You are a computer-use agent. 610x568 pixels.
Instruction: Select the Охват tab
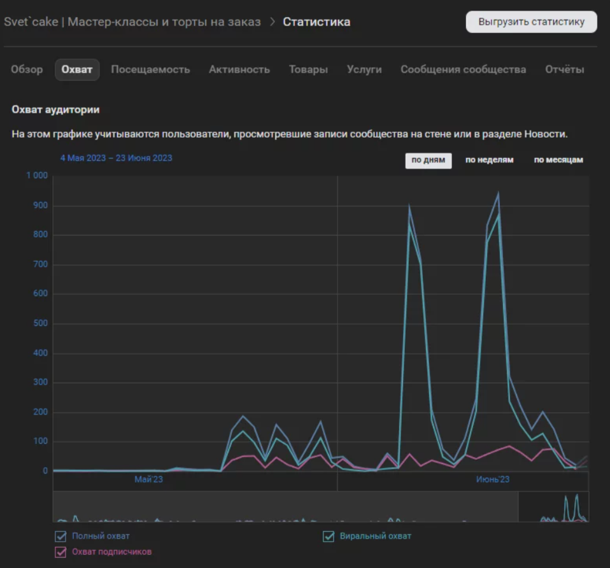[x=77, y=69]
